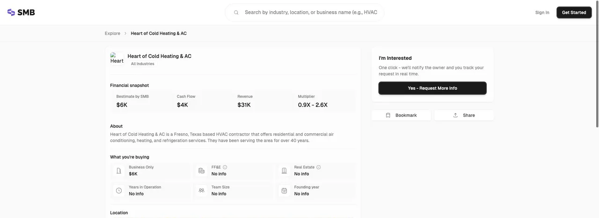The width and height of the screenshot is (599, 218).
Task: Click the What you're buying heading
Action: click(130, 157)
